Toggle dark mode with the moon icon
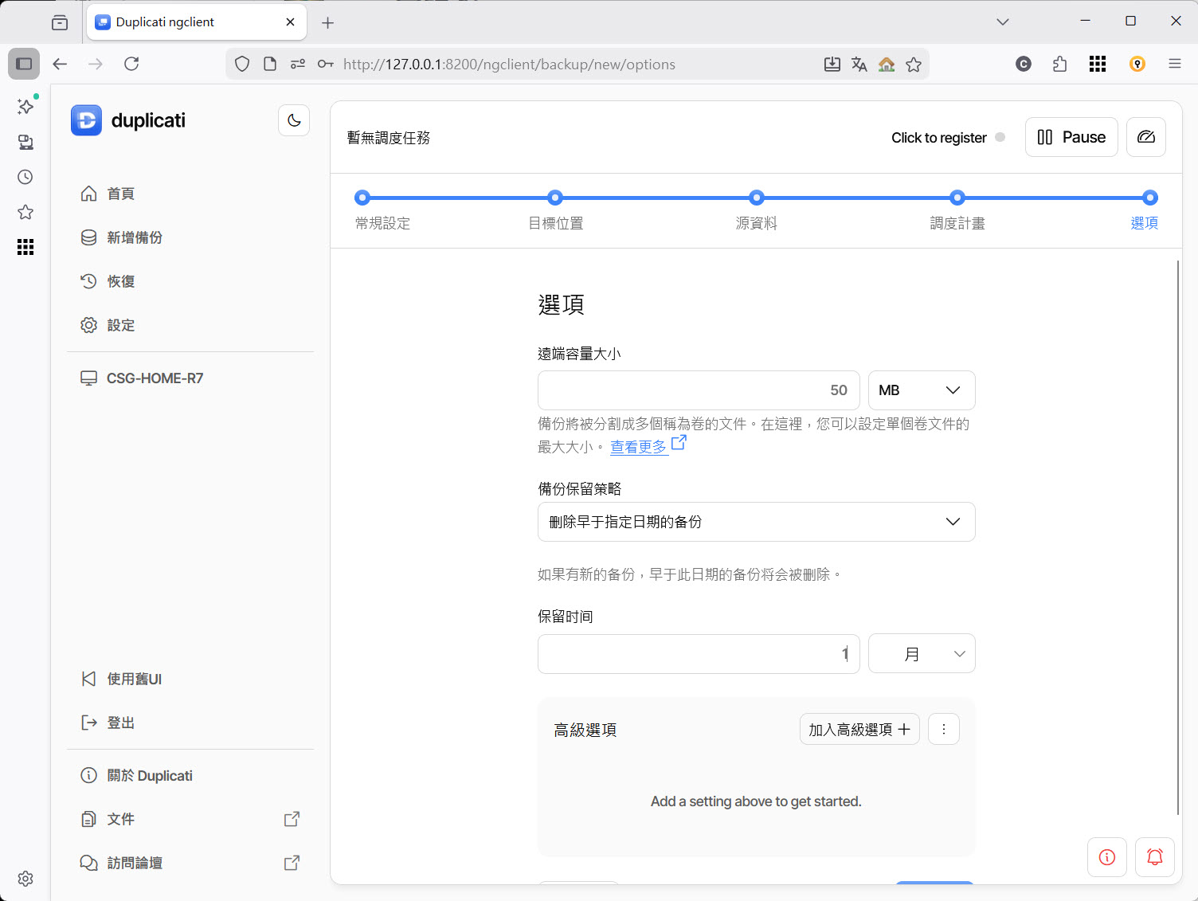Screen dimensions: 1198x901 click(294, 120)
